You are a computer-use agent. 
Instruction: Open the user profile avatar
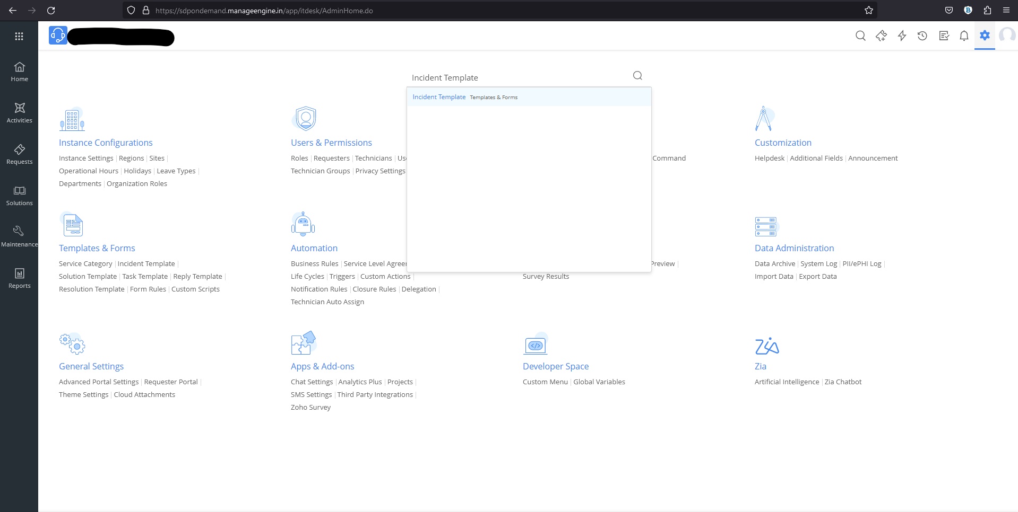coord(1006,36)
